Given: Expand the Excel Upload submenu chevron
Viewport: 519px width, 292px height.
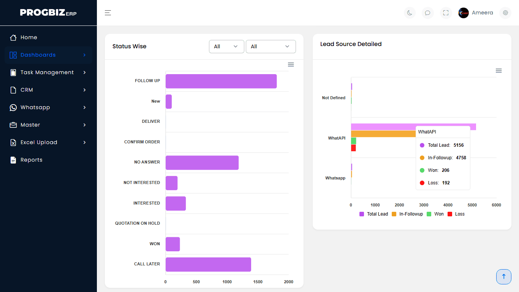Looking at the screenshot, I should point(84,142).
